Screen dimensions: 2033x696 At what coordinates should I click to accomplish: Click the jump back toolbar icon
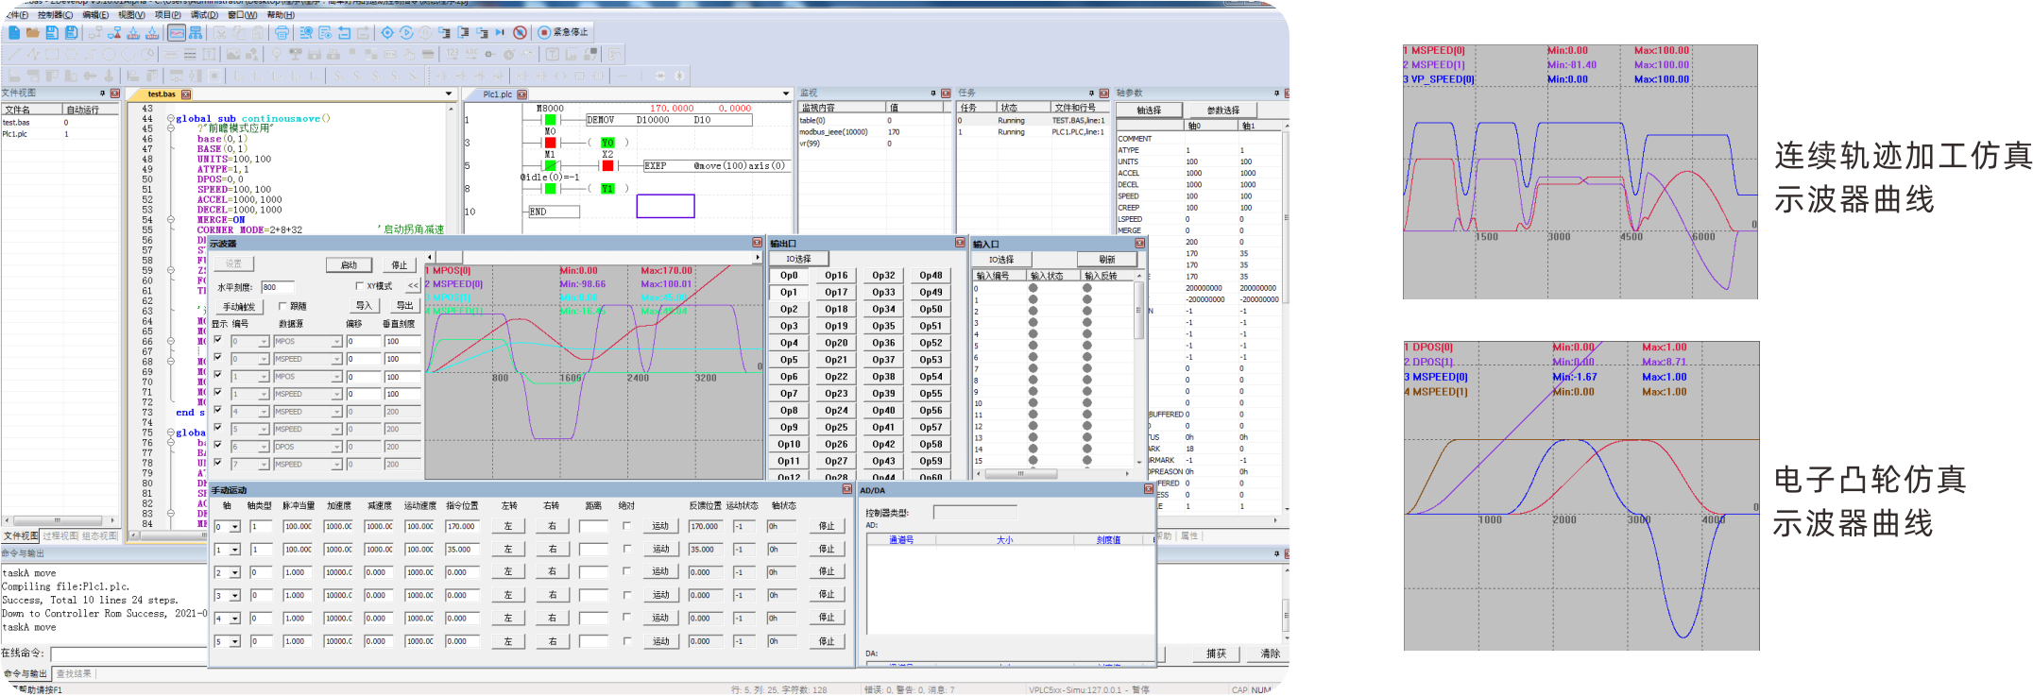click(344, 32)
